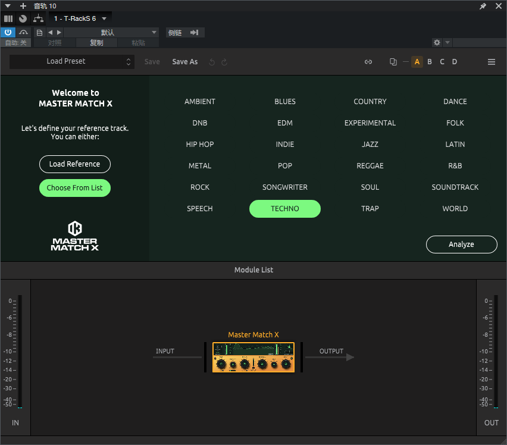Toggle 自动: 关 automation mode

pos(16,43)
